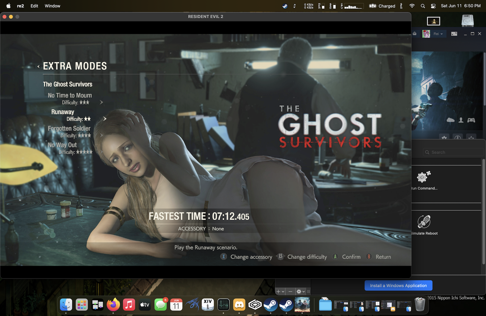Enter Steam Big Picture mode icon
This screenshot has width=486, height=316.
point(454,34)
